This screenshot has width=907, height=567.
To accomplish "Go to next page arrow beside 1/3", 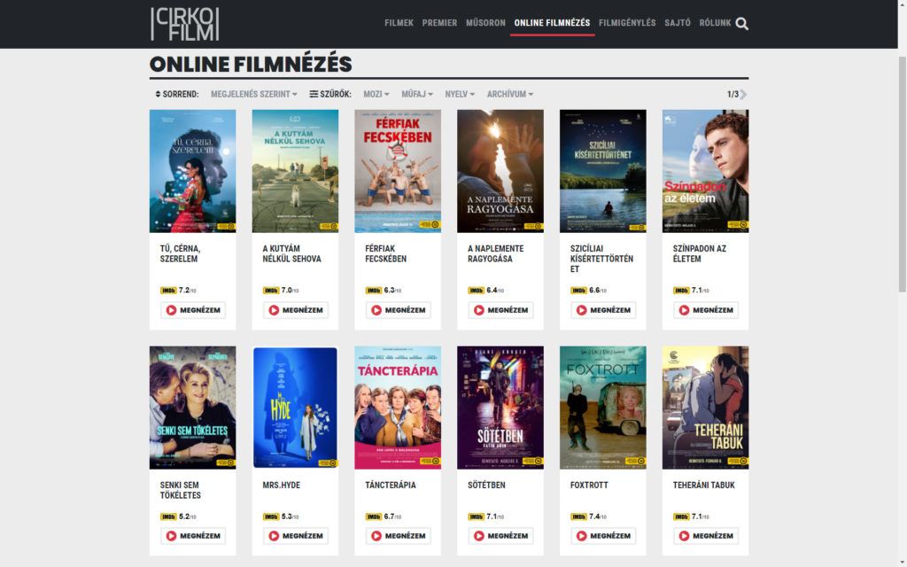I will (744, 94).
